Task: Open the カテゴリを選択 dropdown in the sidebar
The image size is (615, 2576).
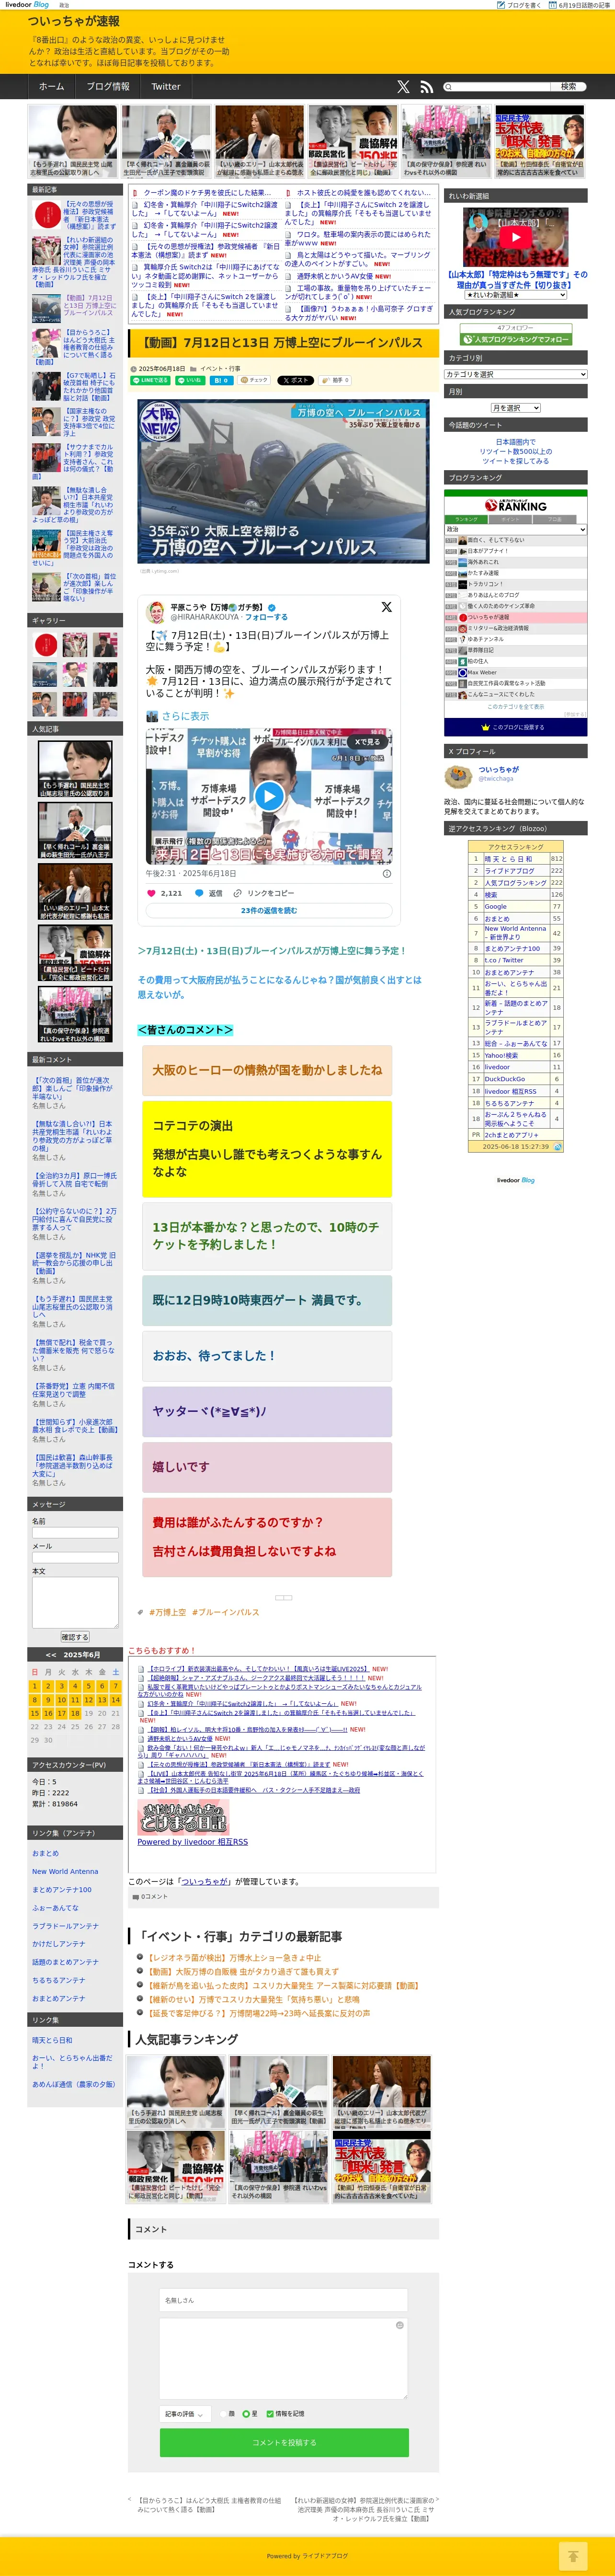Action: click(x=516, y=374)
